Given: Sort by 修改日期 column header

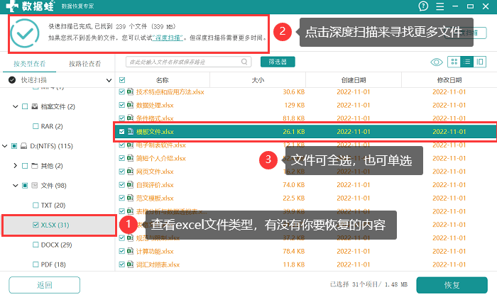Looking at the screenshot, I should (x=449, y=80).
